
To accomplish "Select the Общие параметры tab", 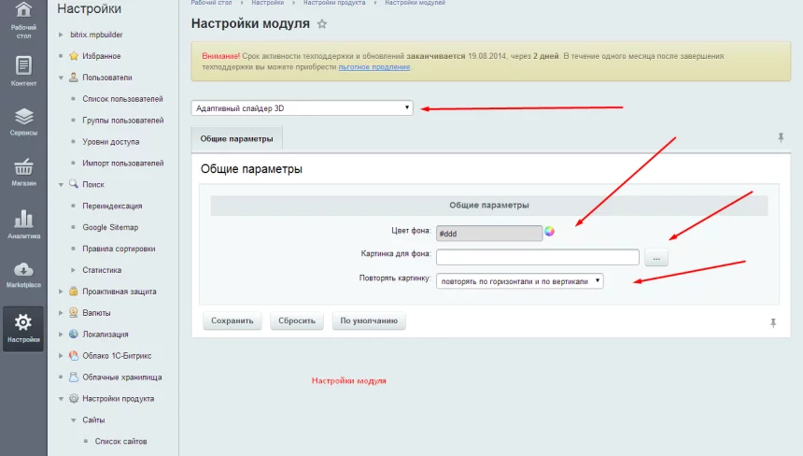I will coord(236,138).
